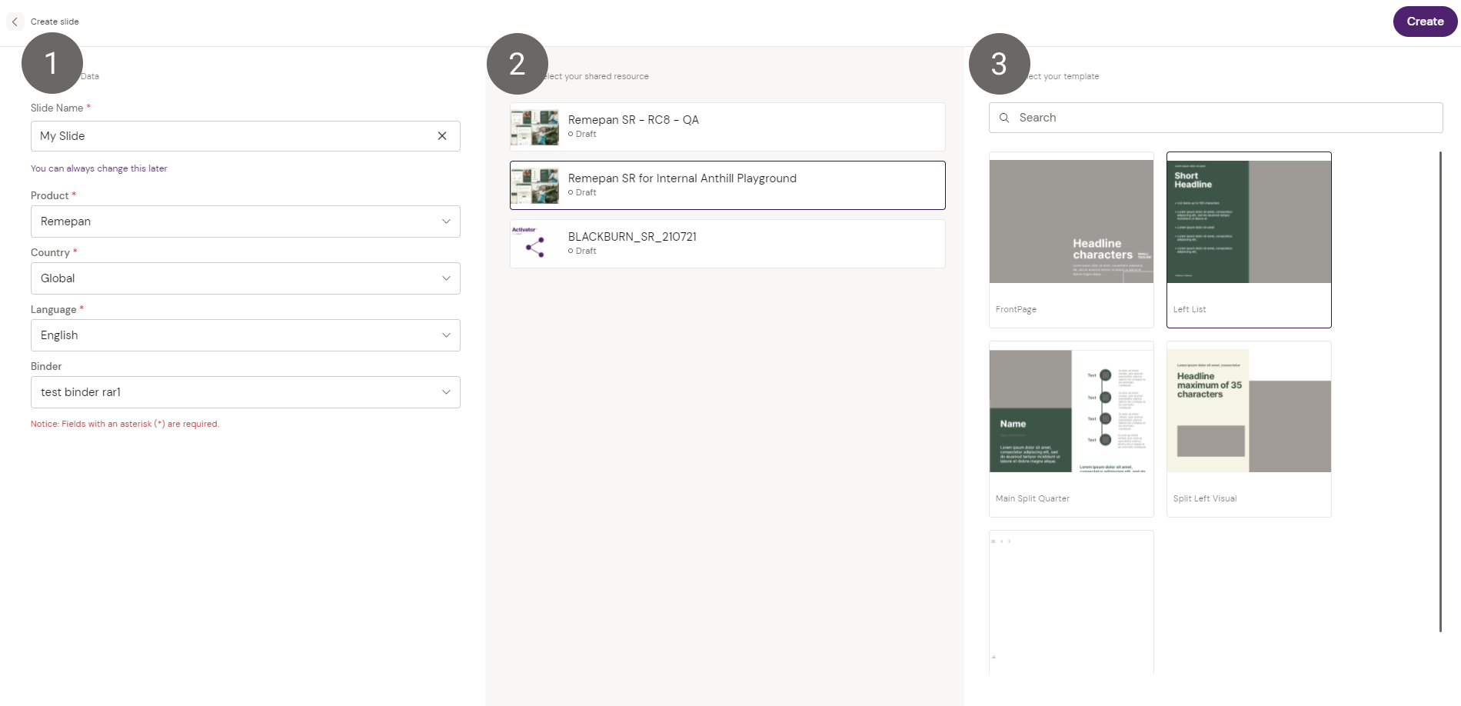Expand the Language dropdown set to English
The width and height of the screenshot is (1461, 706).
(445, 335)
